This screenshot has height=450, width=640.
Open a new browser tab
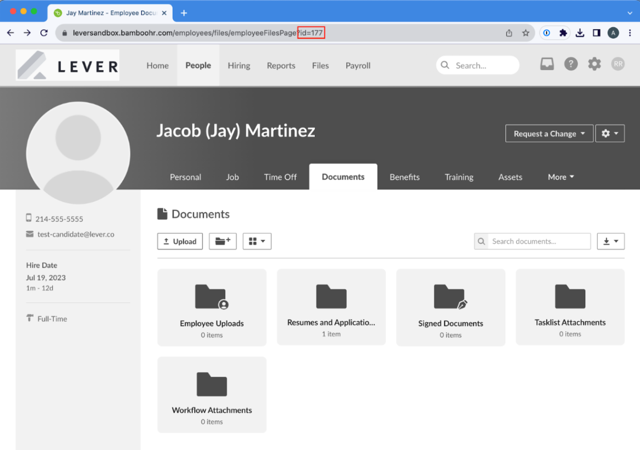tap(184, 13)
